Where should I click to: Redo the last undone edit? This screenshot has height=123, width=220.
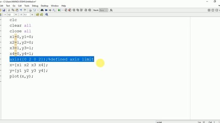(25, 10)
